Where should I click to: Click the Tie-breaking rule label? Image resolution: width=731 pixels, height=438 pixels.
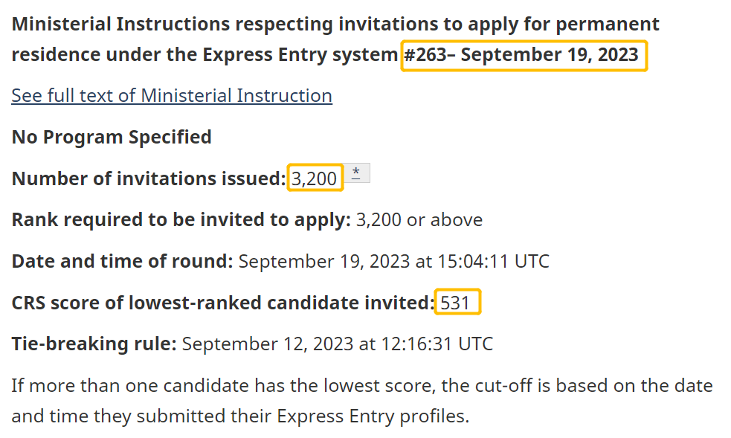tap(94, 344)
